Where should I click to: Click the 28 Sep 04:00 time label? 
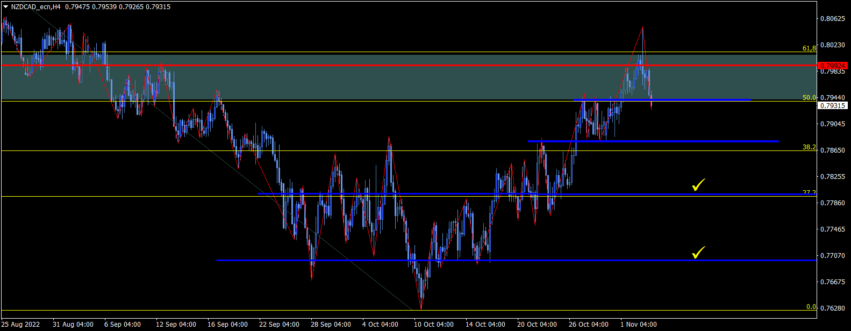click(x=331, y=325)
